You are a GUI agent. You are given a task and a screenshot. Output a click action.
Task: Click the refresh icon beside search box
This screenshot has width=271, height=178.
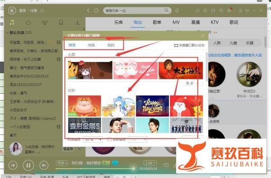[96, 10]
